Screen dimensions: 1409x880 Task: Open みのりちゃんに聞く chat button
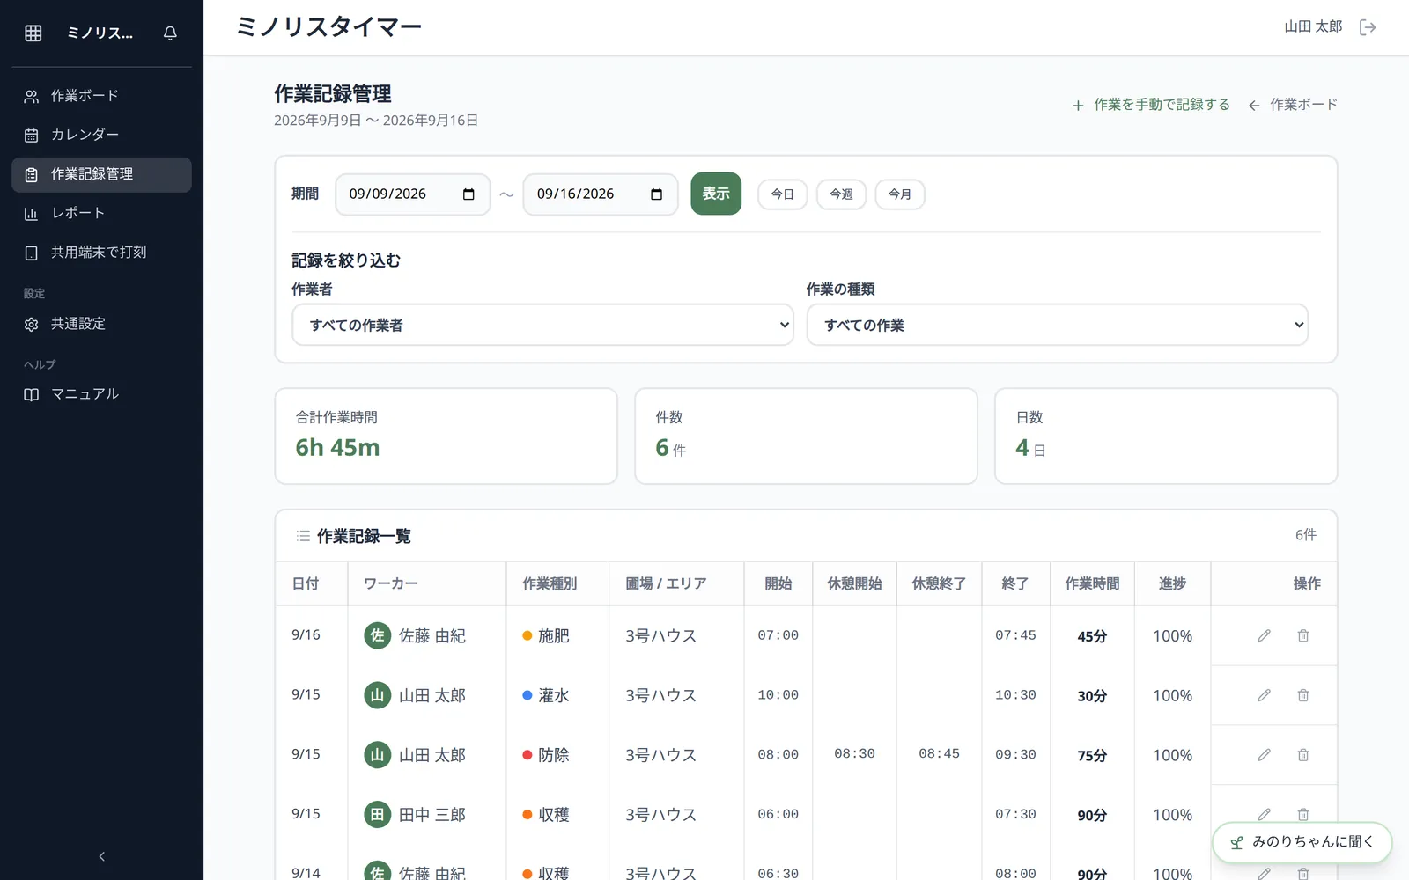pyautogui.click(x=1302, y=842)
